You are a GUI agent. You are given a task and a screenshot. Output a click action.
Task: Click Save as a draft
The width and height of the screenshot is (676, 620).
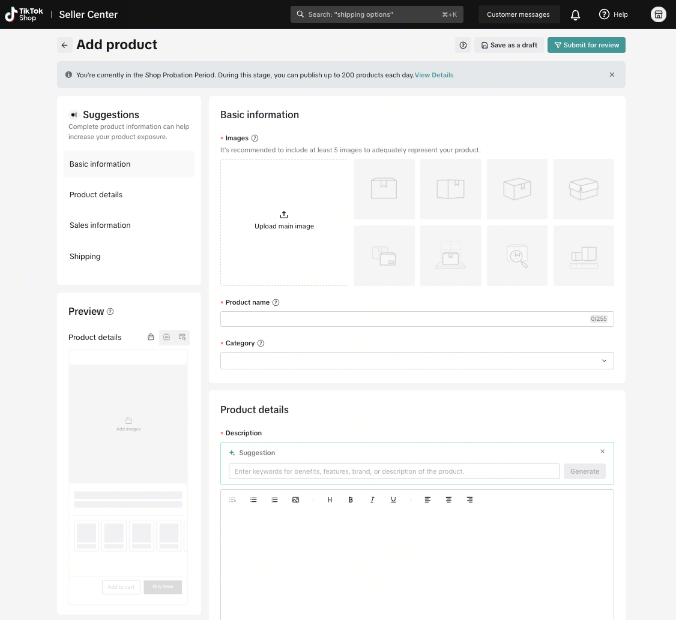pyautogui.click(x=509, y=45)
